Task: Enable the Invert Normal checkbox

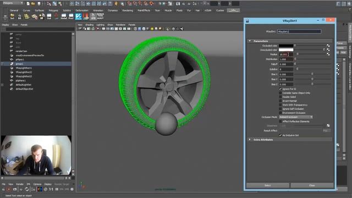Action: click(x=280, y=101)
